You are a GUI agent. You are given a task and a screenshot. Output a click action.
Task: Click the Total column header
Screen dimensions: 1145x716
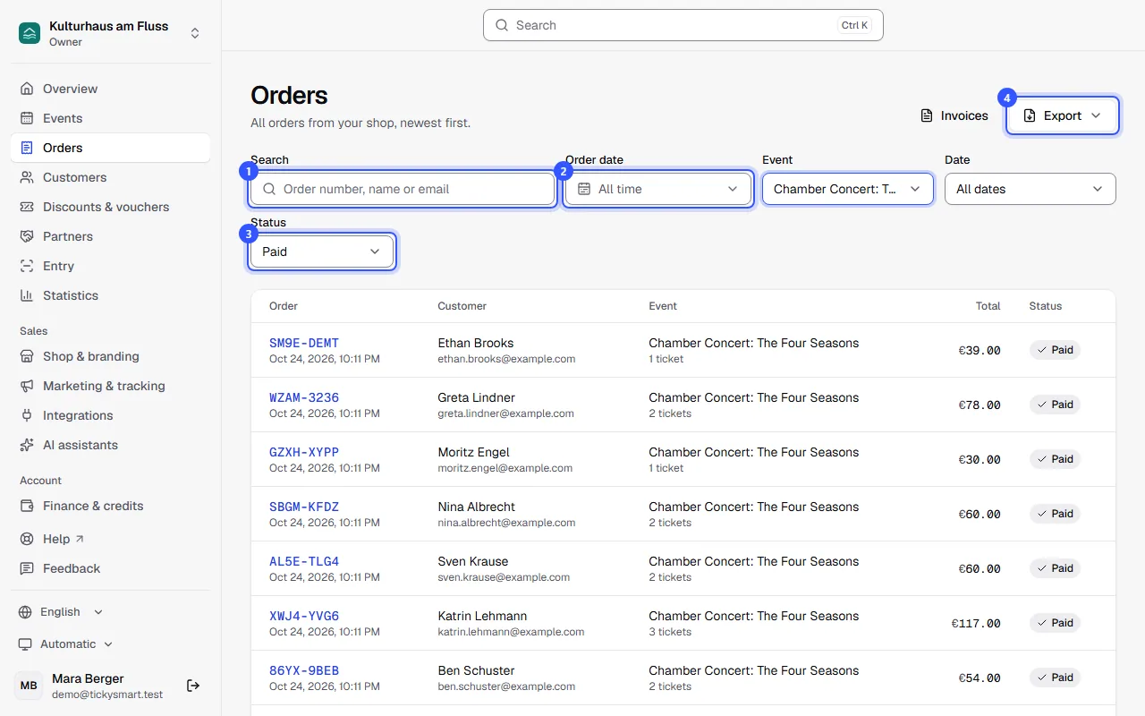[988, 306]
